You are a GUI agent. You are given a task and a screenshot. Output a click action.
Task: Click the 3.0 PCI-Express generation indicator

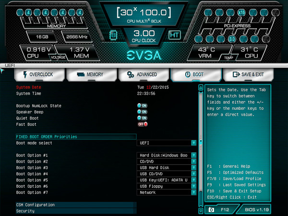tap(232, 39)
